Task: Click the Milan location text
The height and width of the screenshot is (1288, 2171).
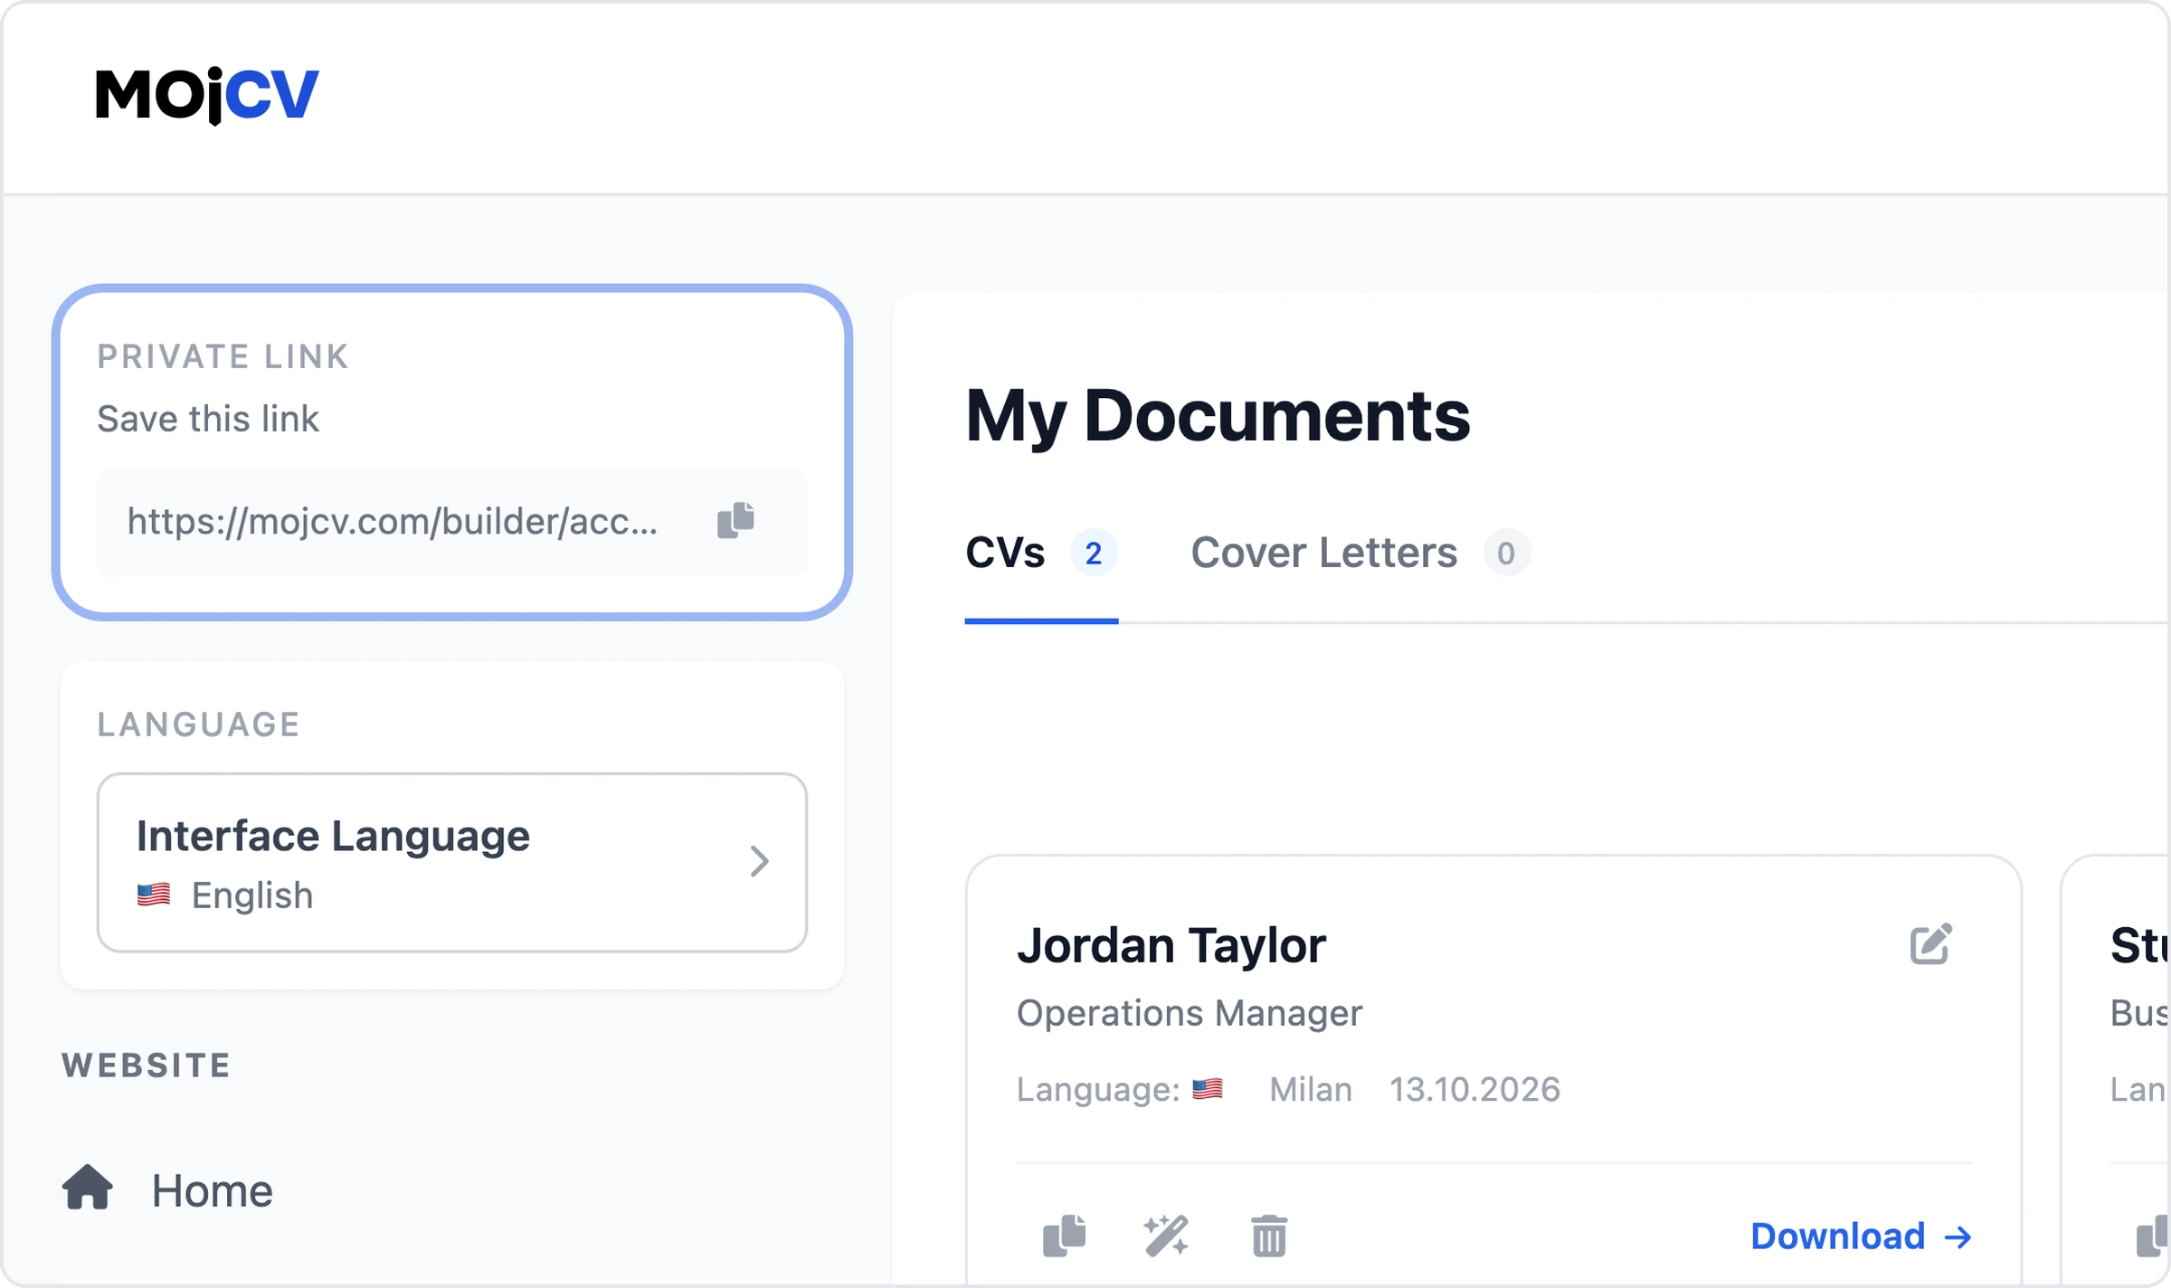Action: (1311, 1089)
